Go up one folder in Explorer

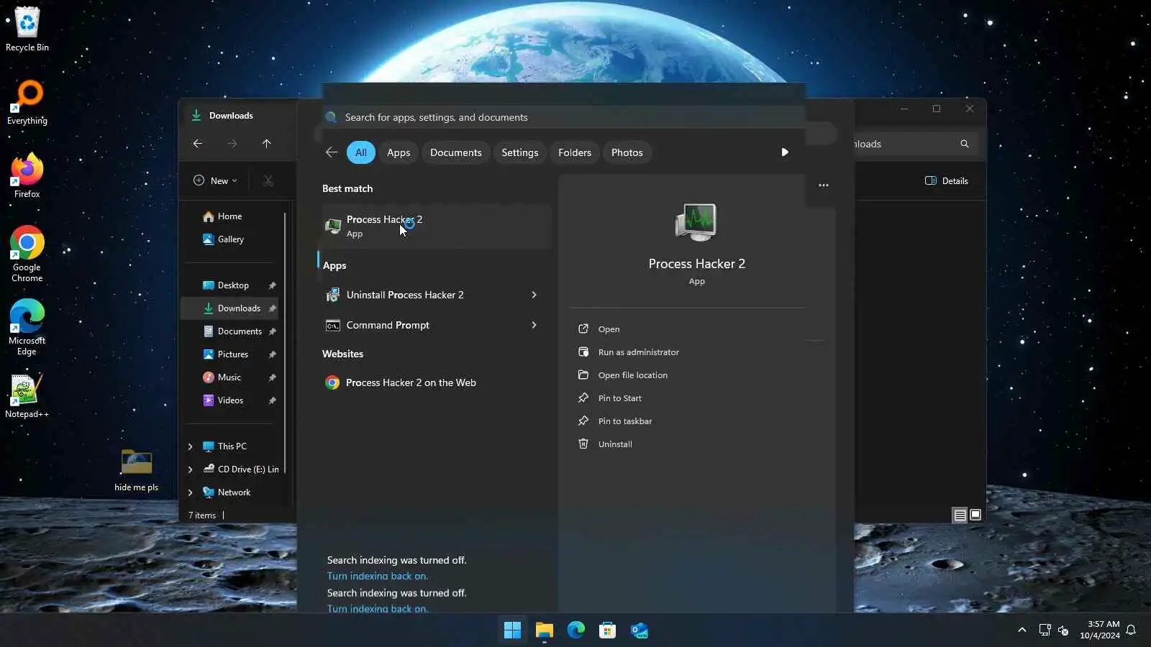pyautogui.click(x=267, y=144)
